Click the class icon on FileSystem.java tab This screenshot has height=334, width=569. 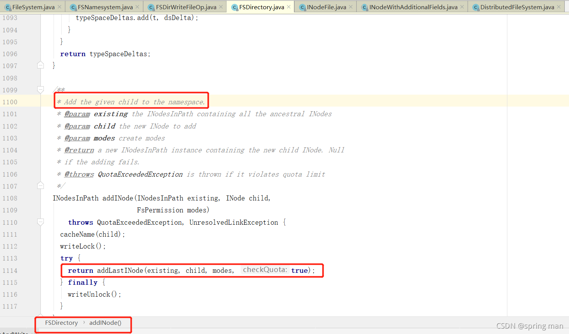point(8,7)
